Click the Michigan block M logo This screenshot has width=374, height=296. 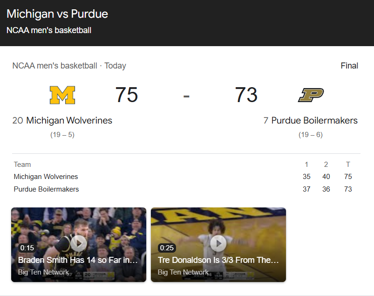pos(62,95)
